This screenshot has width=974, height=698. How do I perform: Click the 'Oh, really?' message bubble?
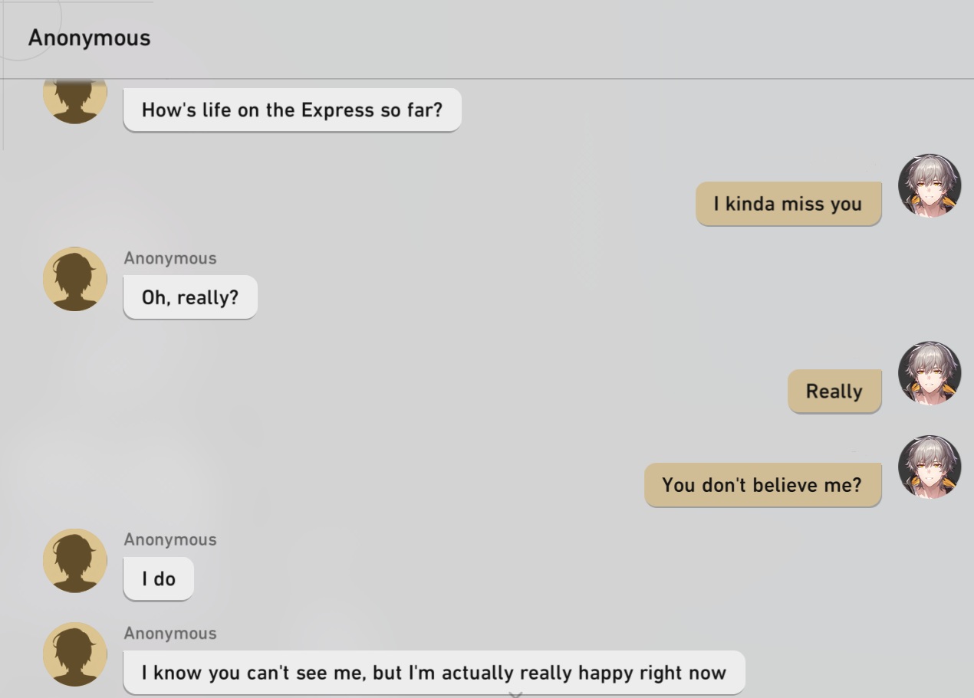pos(190,297)
